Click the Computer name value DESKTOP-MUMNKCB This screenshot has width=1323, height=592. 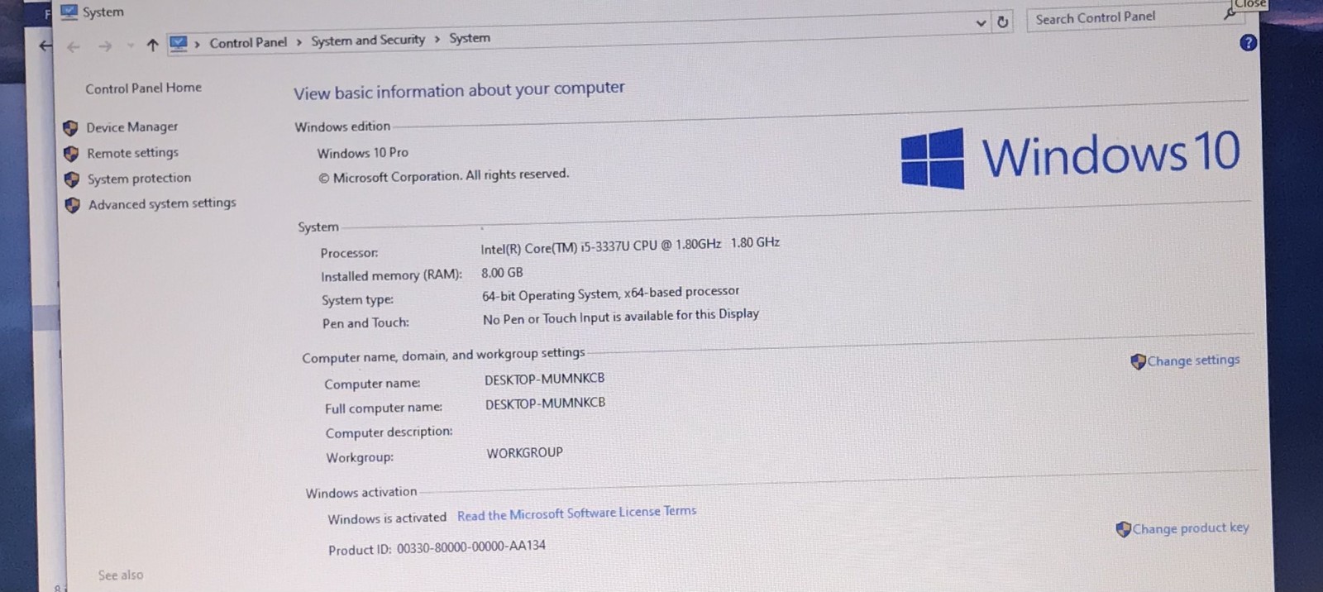(544, 379)
